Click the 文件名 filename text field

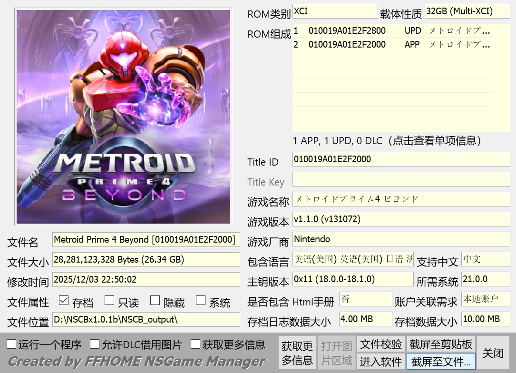click(146, 240)
